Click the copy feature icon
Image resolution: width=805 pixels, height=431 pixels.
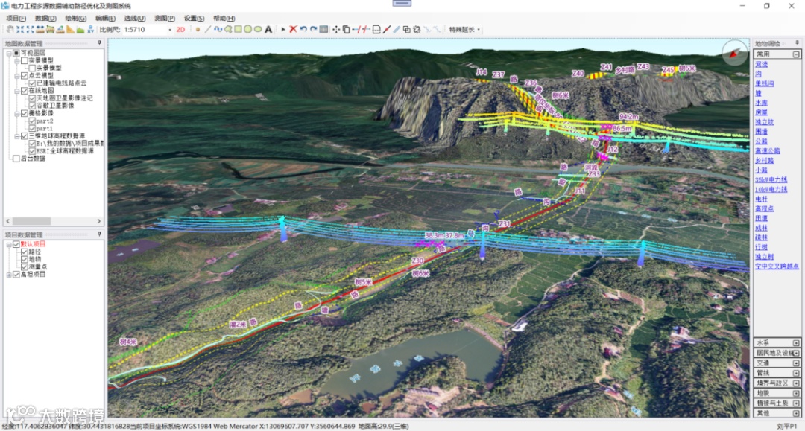(x=346, y=30)
